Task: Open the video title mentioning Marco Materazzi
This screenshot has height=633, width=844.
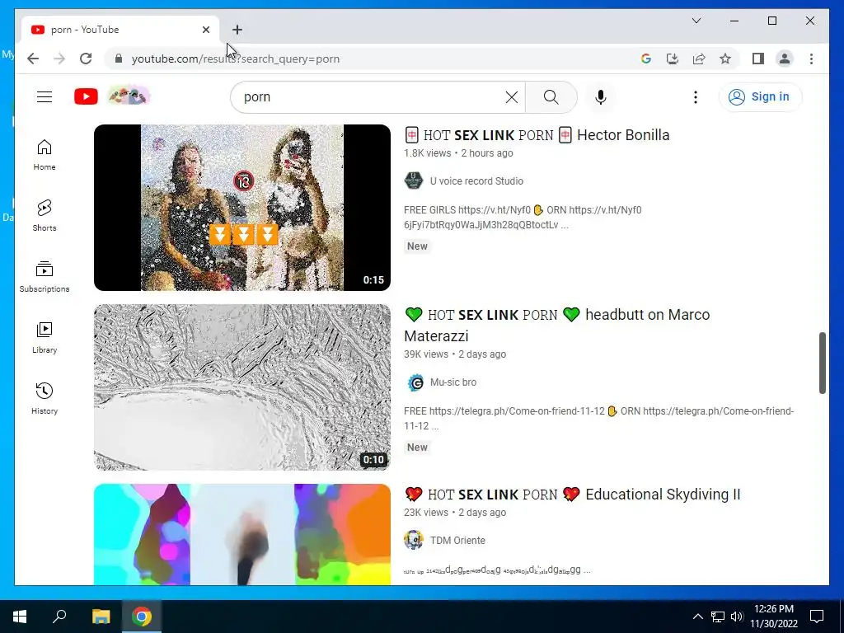Action: pos(556,325)
